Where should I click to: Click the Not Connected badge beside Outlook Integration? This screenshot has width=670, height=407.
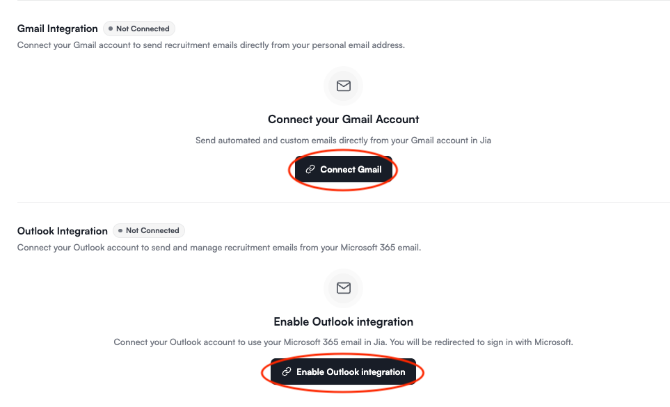(x=149, y=230)
